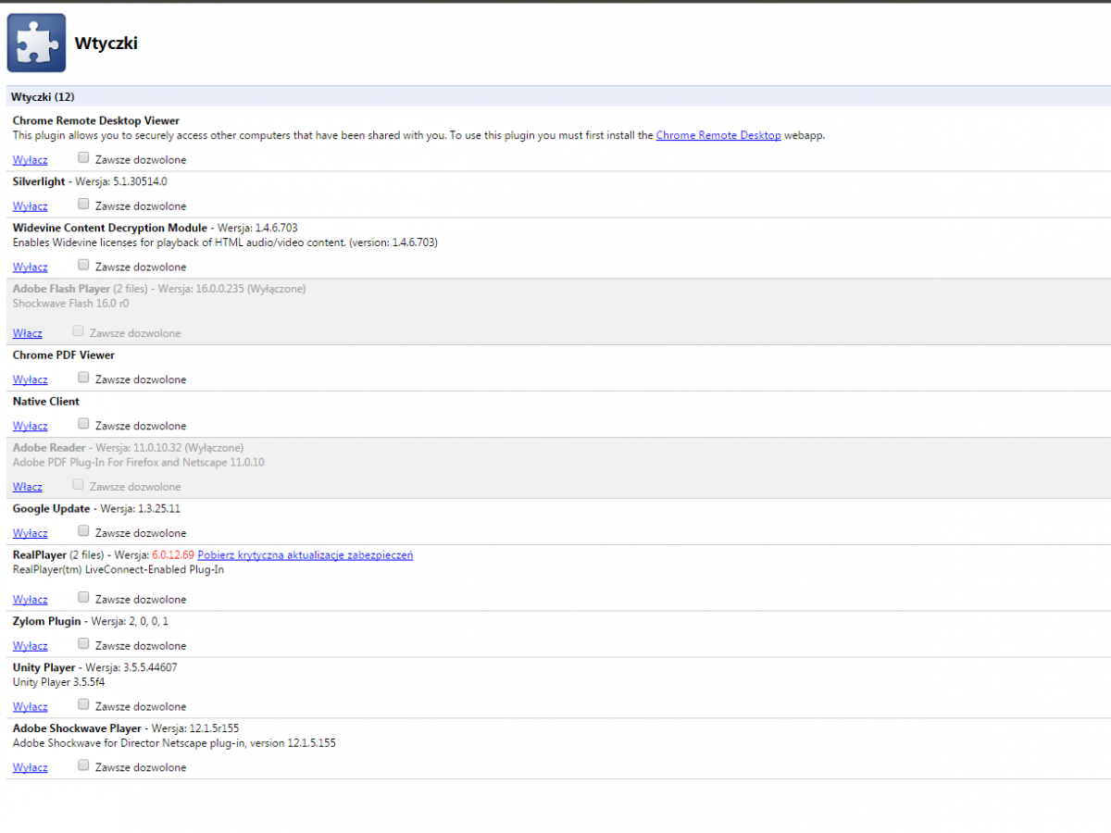Viewport: 1111px width, 833px height.
Task: Click 'RealPlayer(tm) LiveConnect-Enabled Plug-In' description
Action: pos(119,570)
